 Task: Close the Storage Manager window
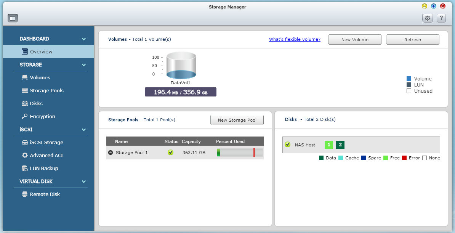[443, 6]
